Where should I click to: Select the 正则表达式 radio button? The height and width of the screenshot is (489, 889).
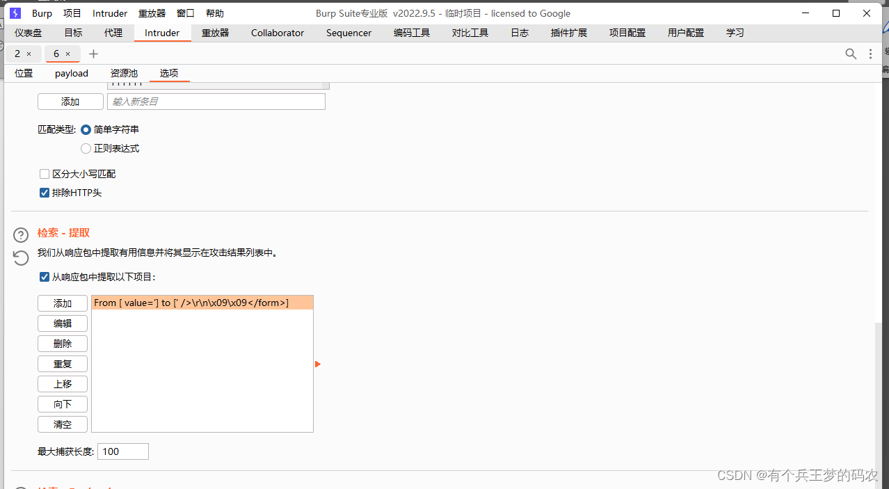(x=86, y=148)
